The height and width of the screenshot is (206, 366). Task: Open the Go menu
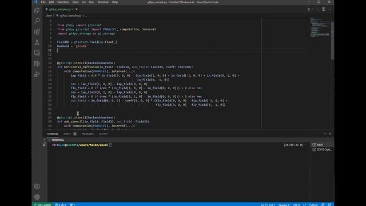pyautogui.click(x=83, y=2)
